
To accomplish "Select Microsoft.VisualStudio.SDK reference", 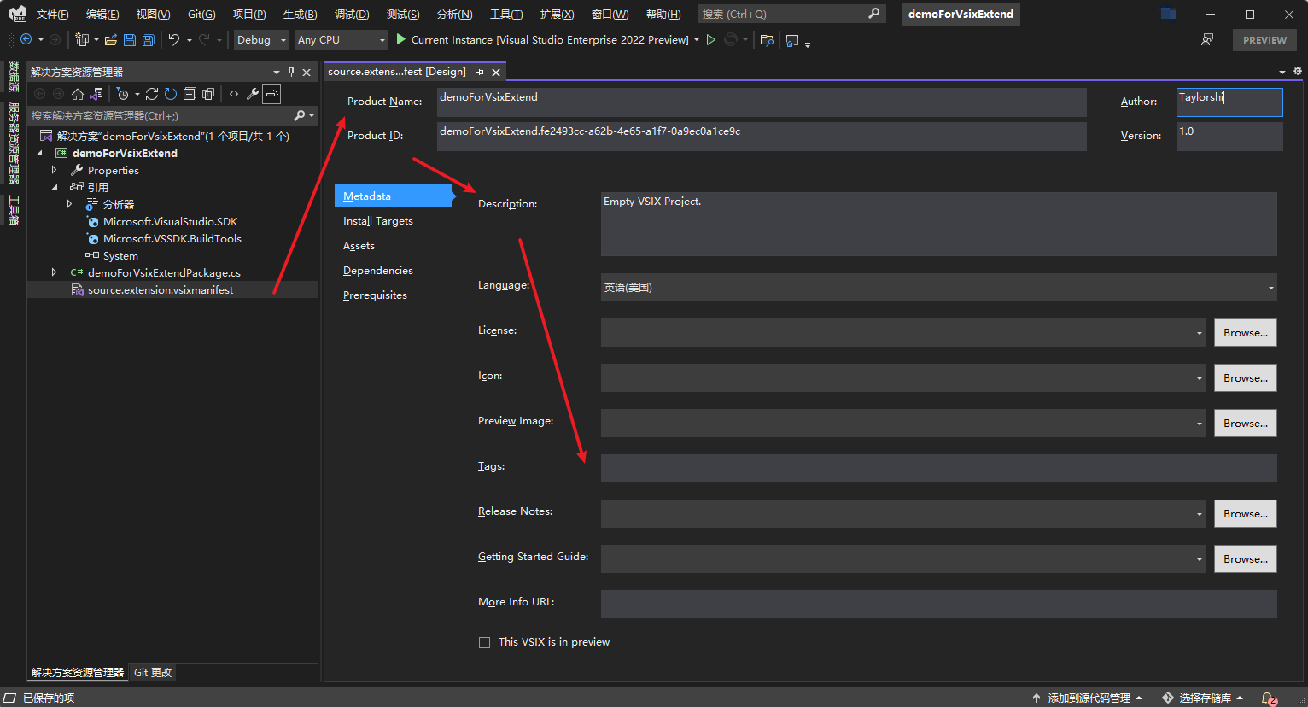I will 170,221.
